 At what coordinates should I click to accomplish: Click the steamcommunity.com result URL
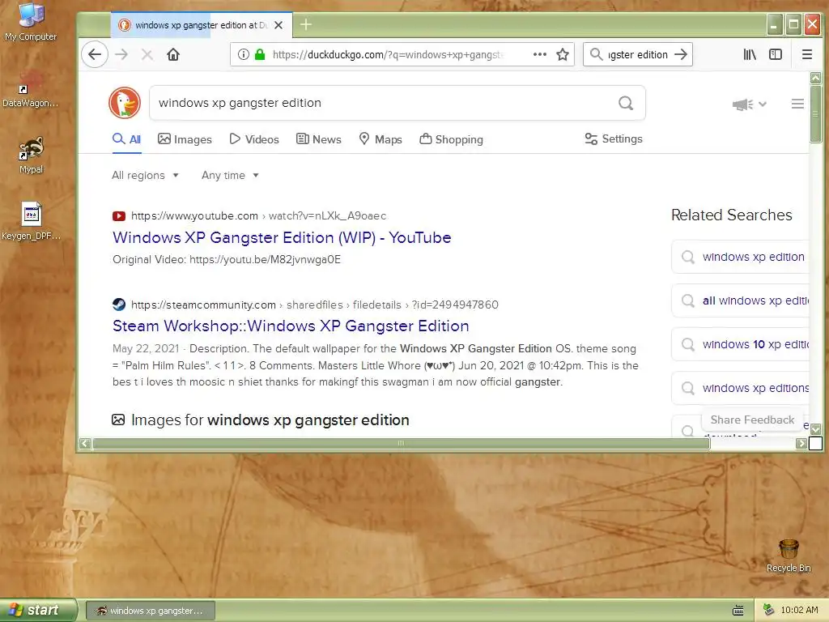(314, 305)
